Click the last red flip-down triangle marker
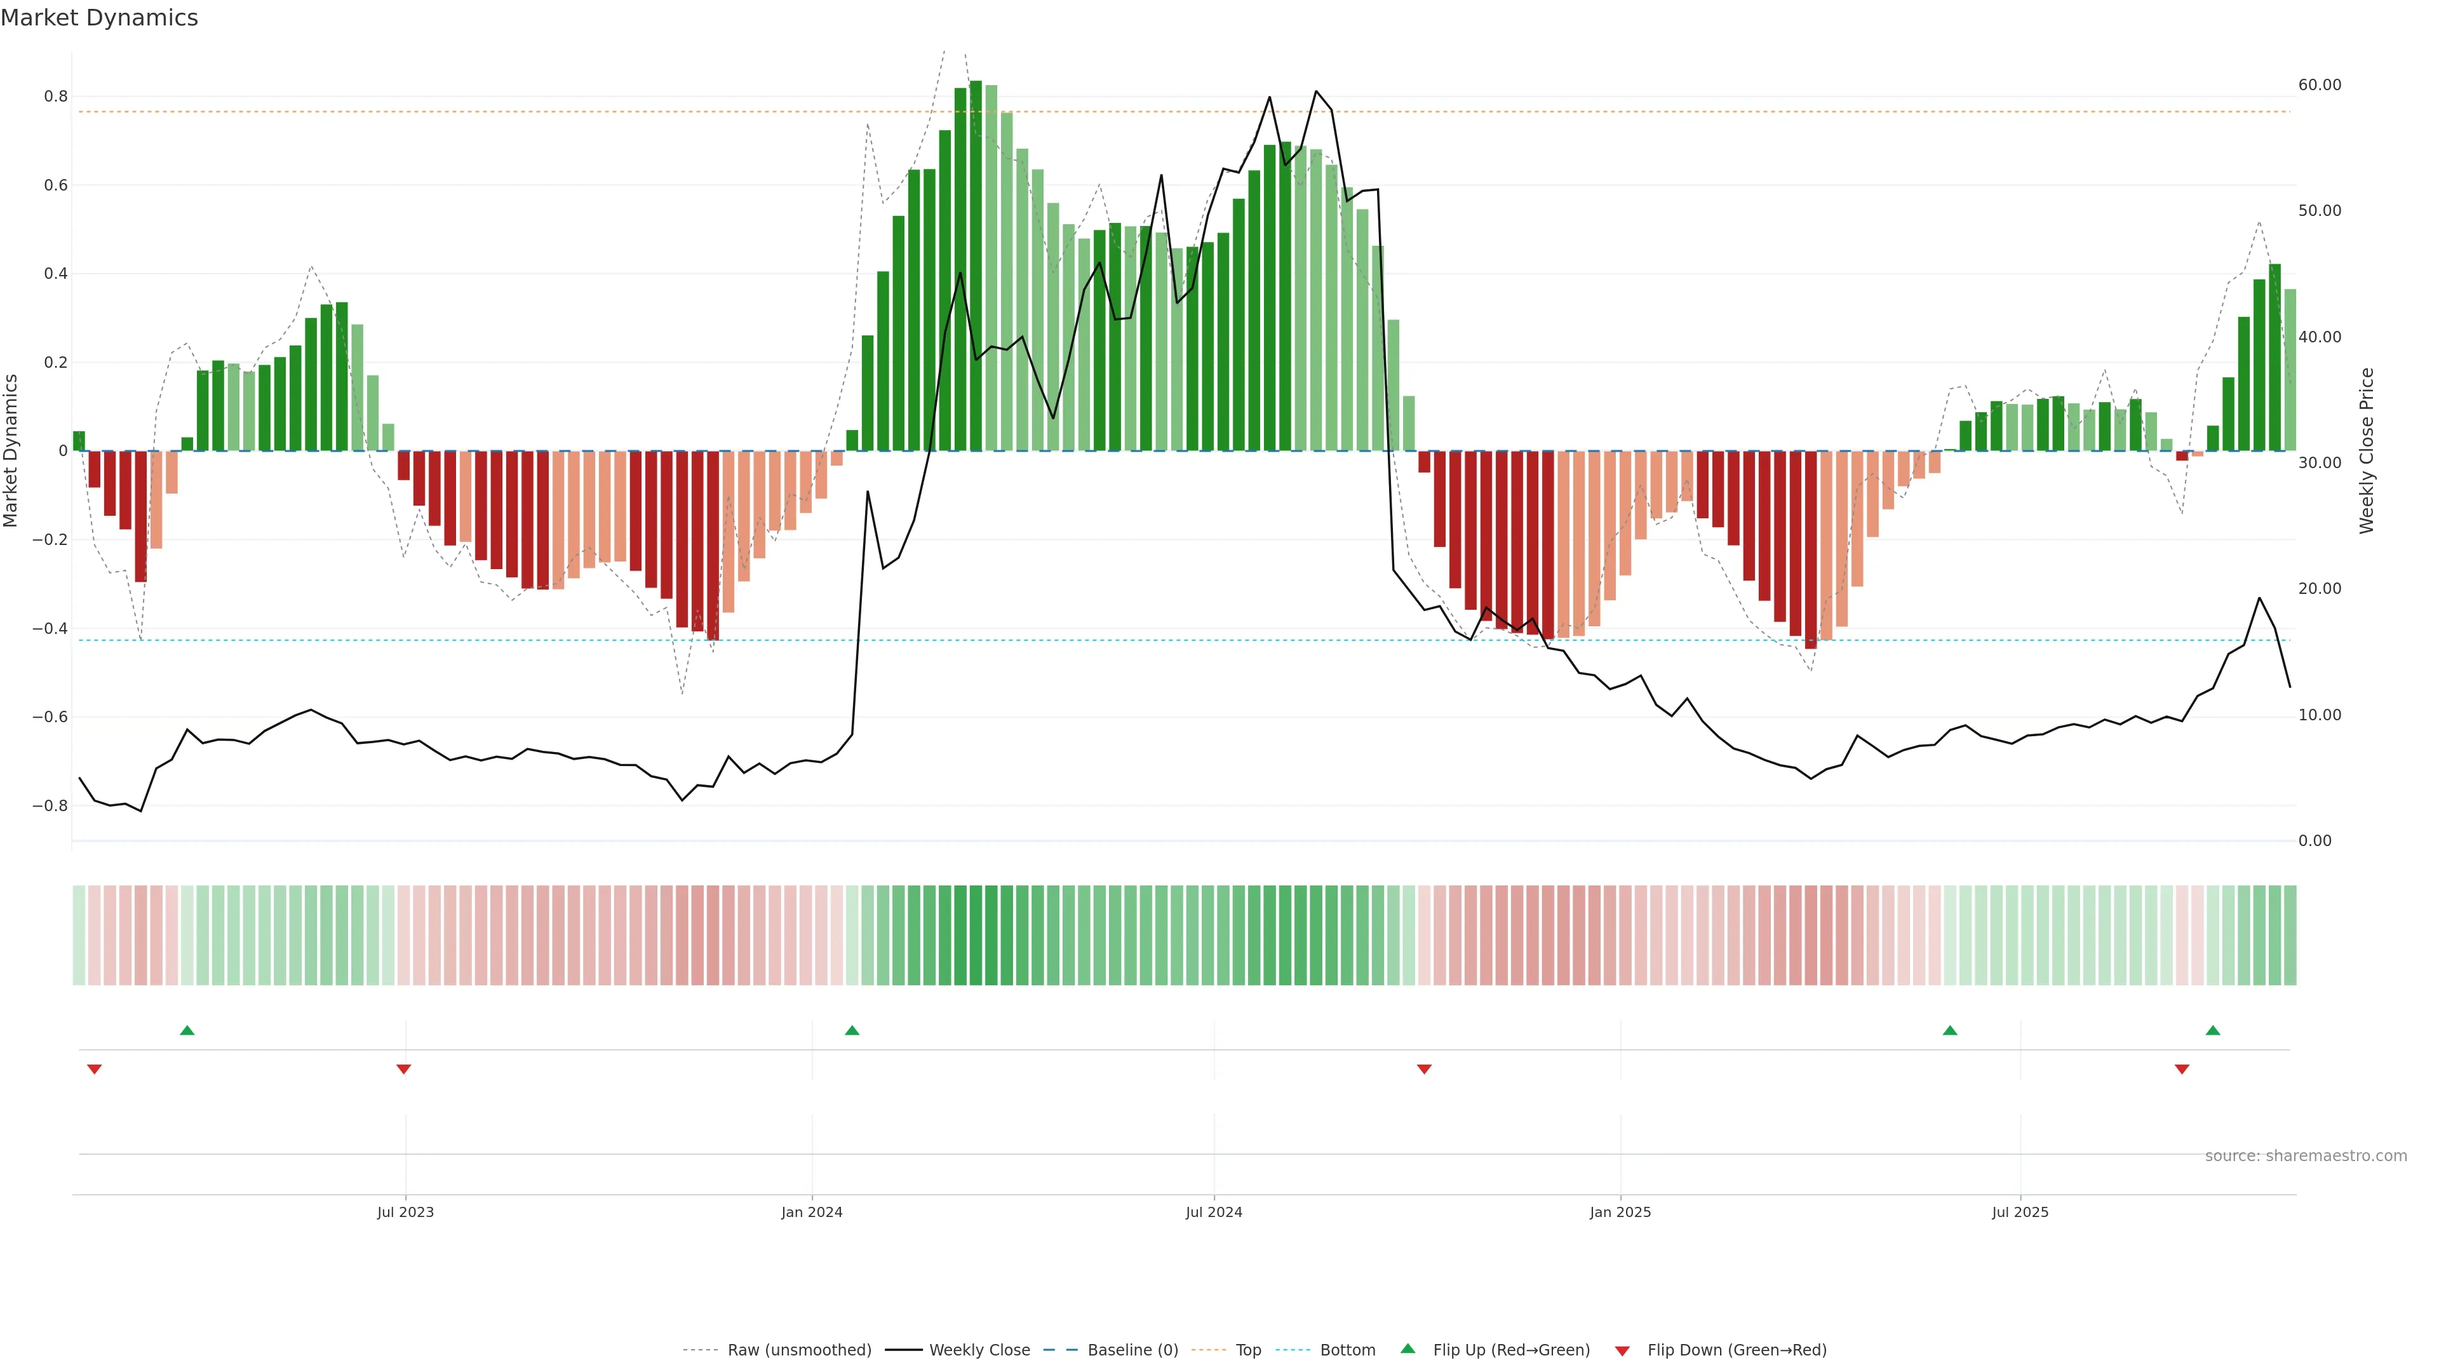Image resolution: width=2439 pixels, height=1372 pixels. [x=2182, y=1069]
